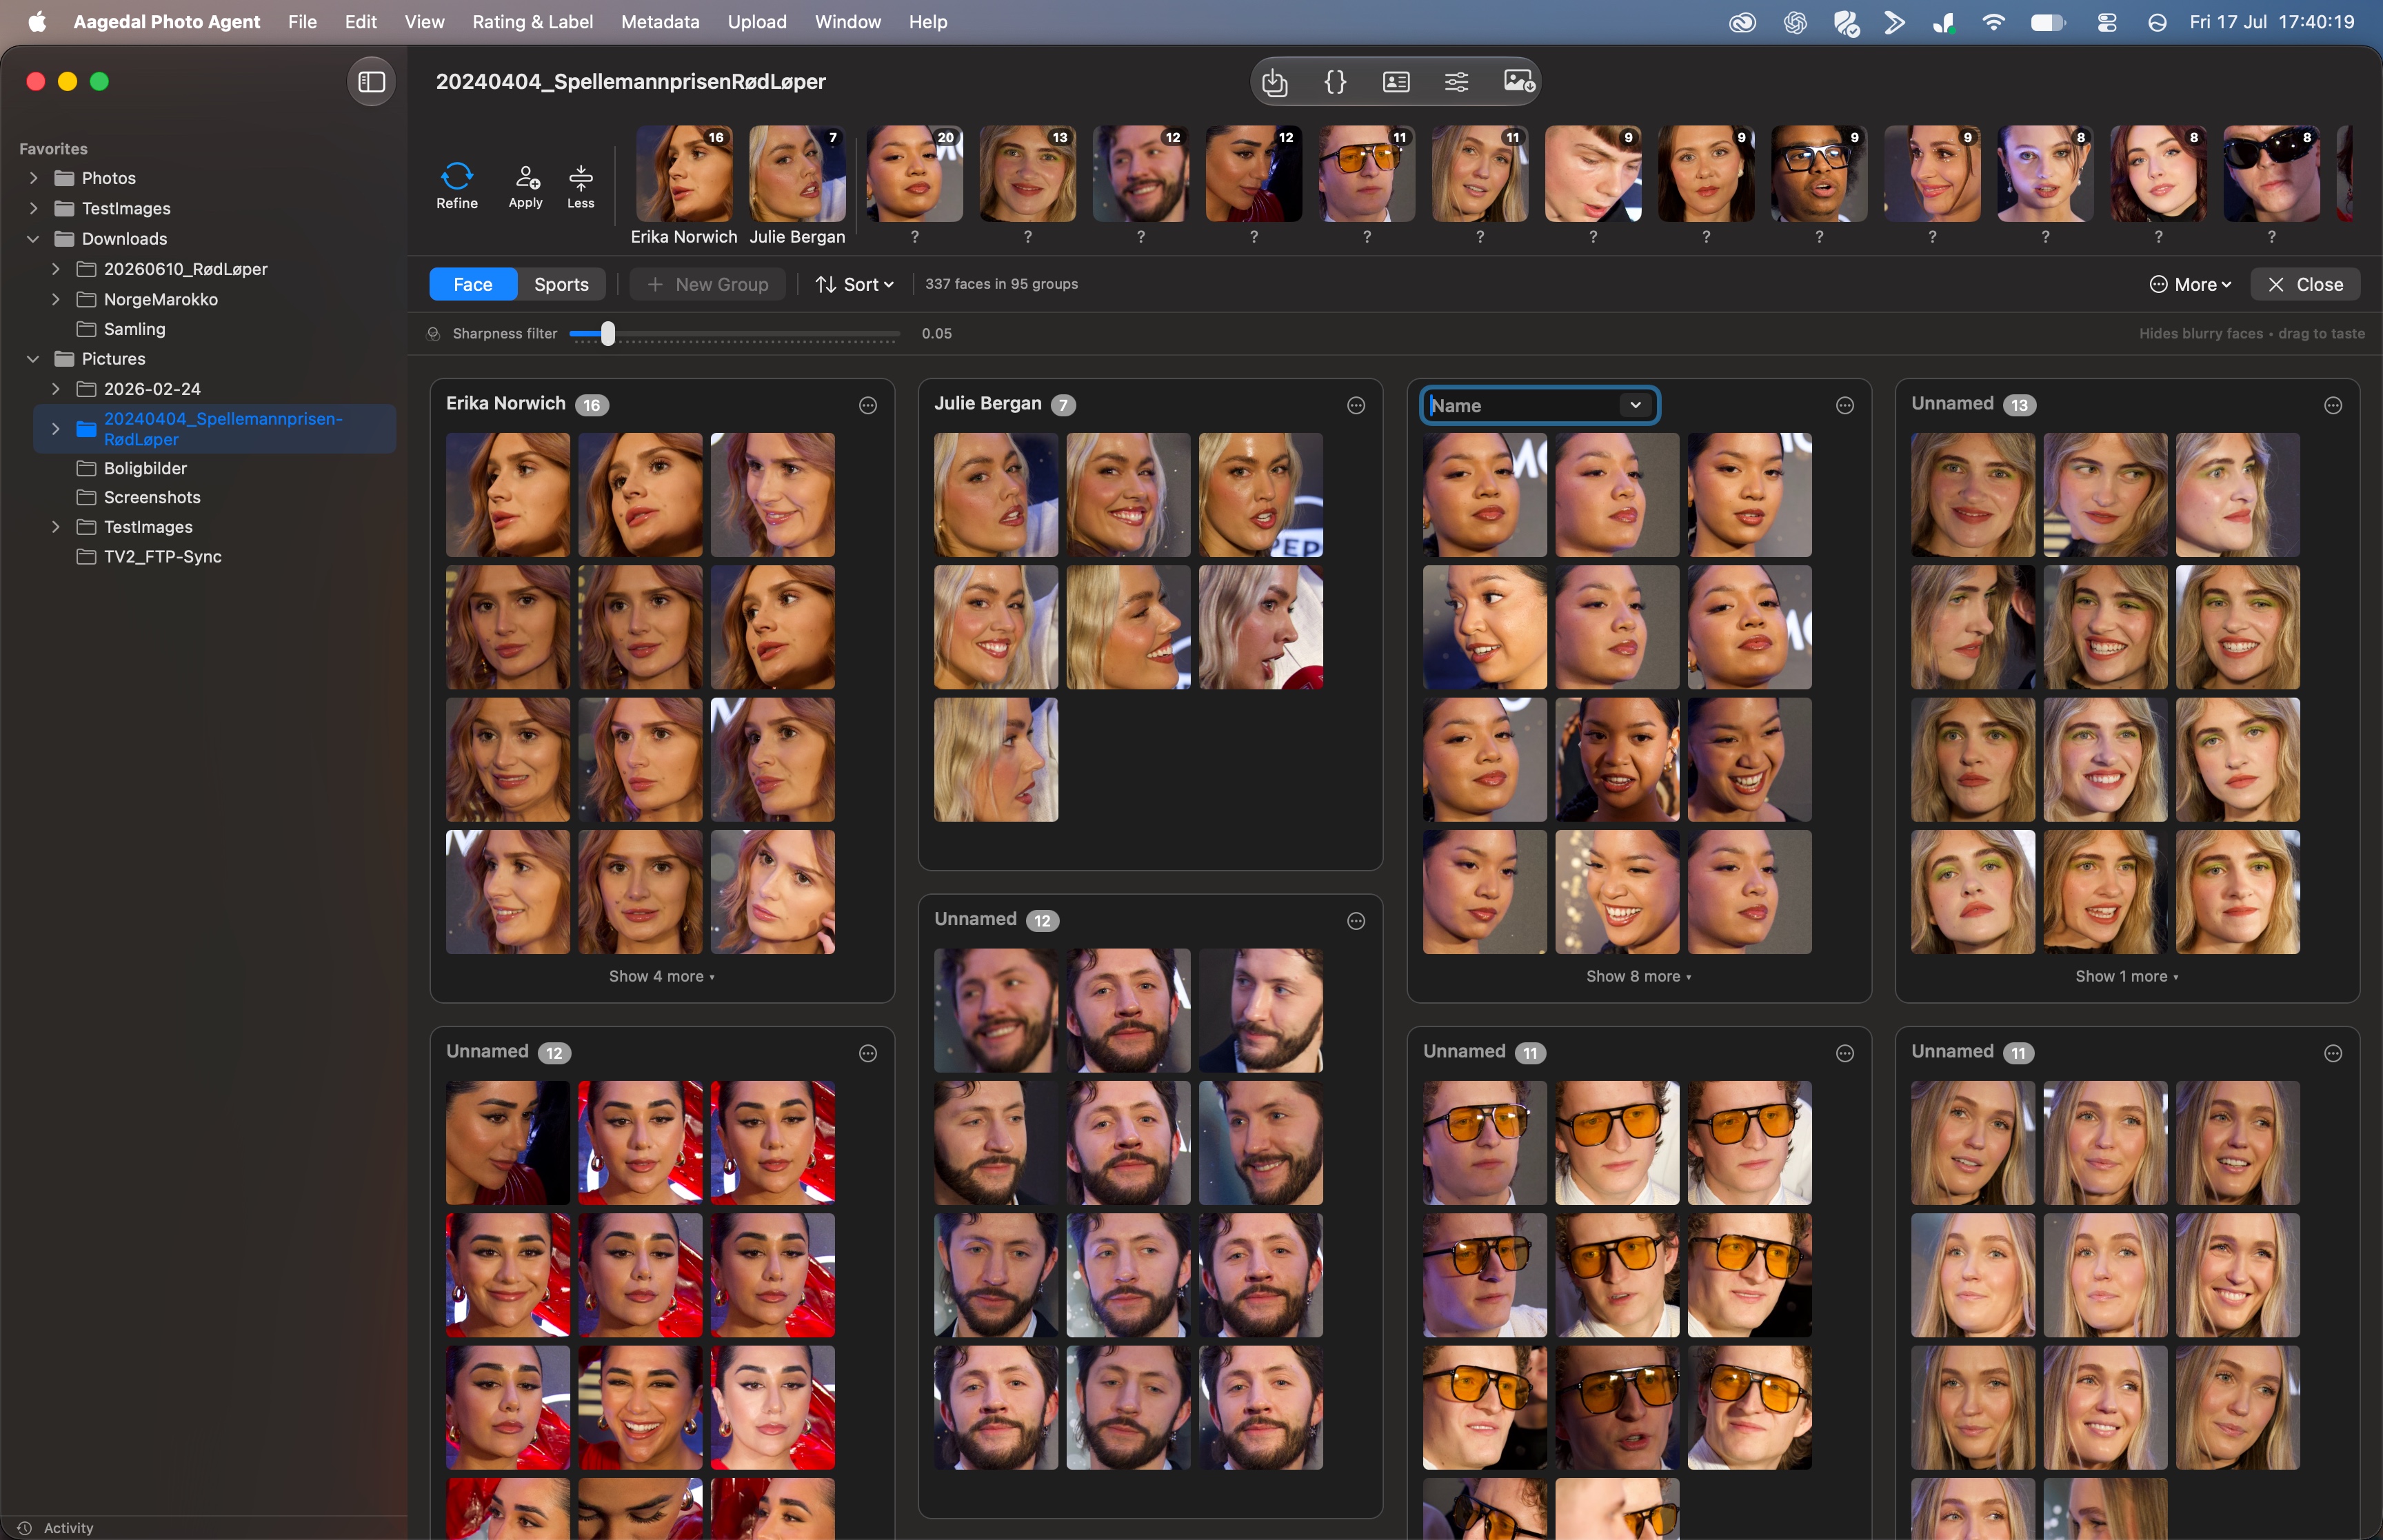Select the 20-face unknown thumbnail in strip
Screen dimensions: 2383x1540
pos(914,173)
